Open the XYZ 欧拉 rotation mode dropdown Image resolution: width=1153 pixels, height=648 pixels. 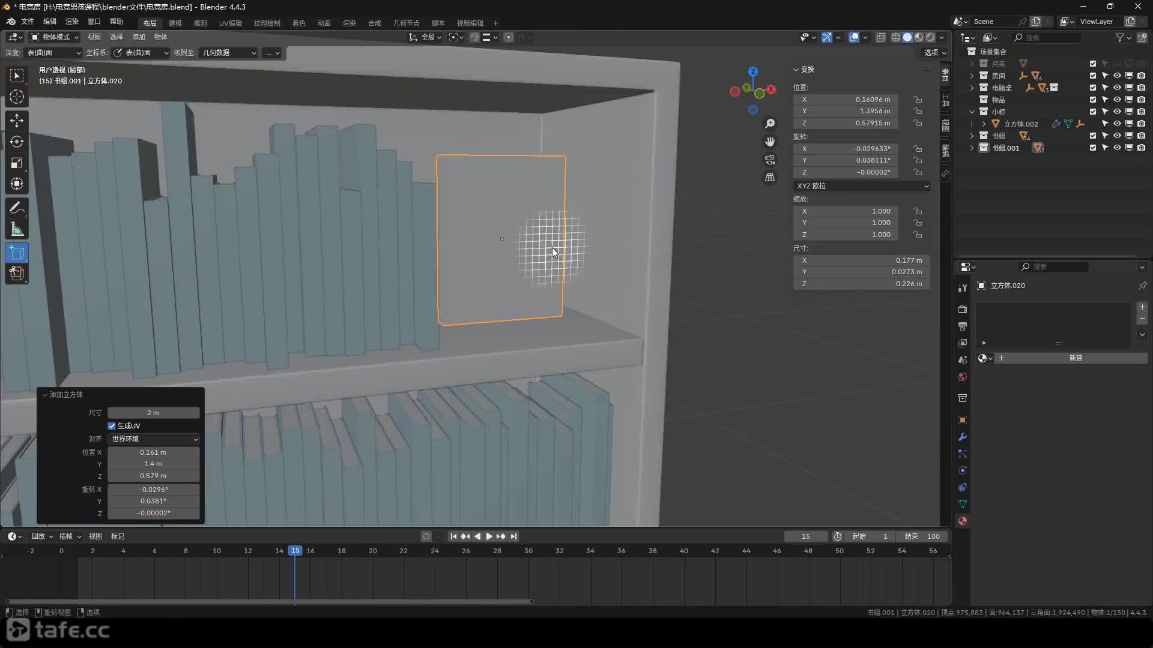click(x=862, y=186)
